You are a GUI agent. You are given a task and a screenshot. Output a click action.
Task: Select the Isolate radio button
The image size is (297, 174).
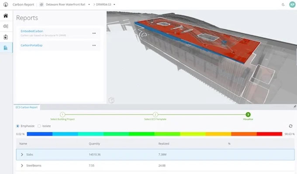tap(39, 126)
